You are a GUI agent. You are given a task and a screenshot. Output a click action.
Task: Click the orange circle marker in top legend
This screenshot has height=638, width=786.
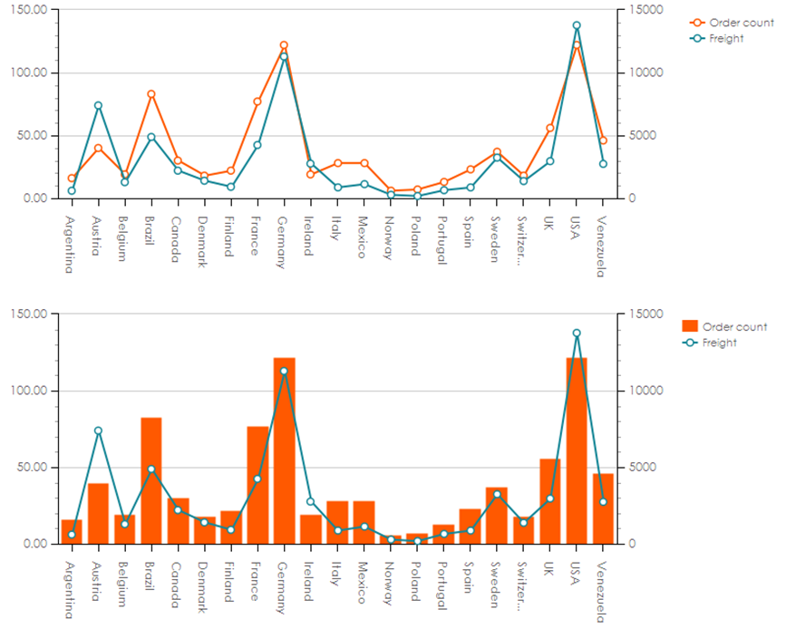coord(697,23)
